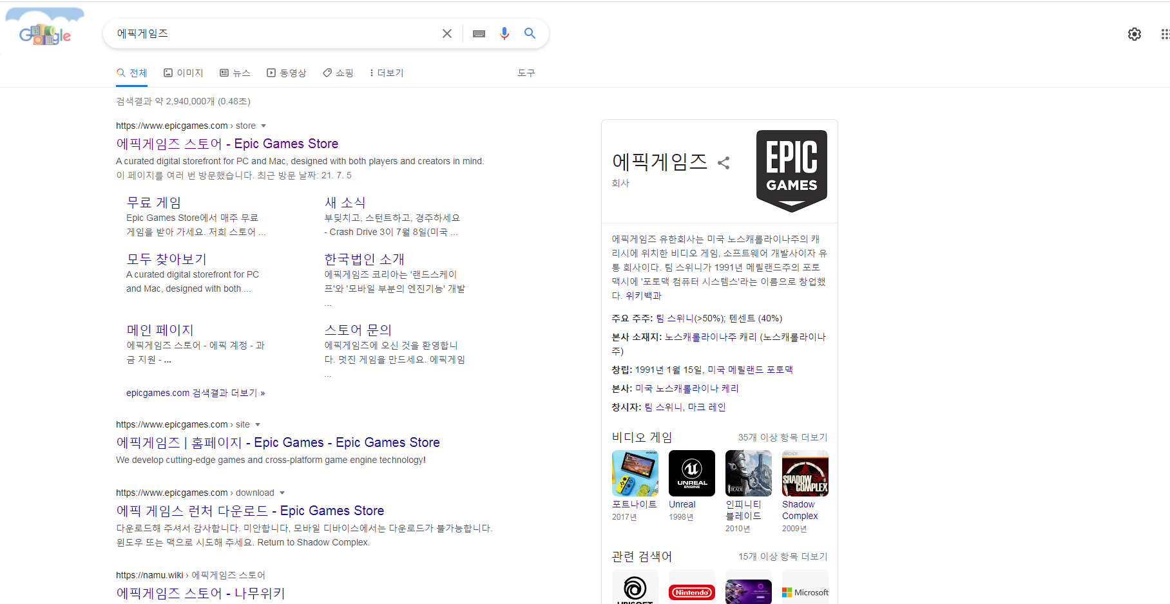Click the Google doodle logo
This screenshot has height=604, width=1170.
(x=44, y=27)
